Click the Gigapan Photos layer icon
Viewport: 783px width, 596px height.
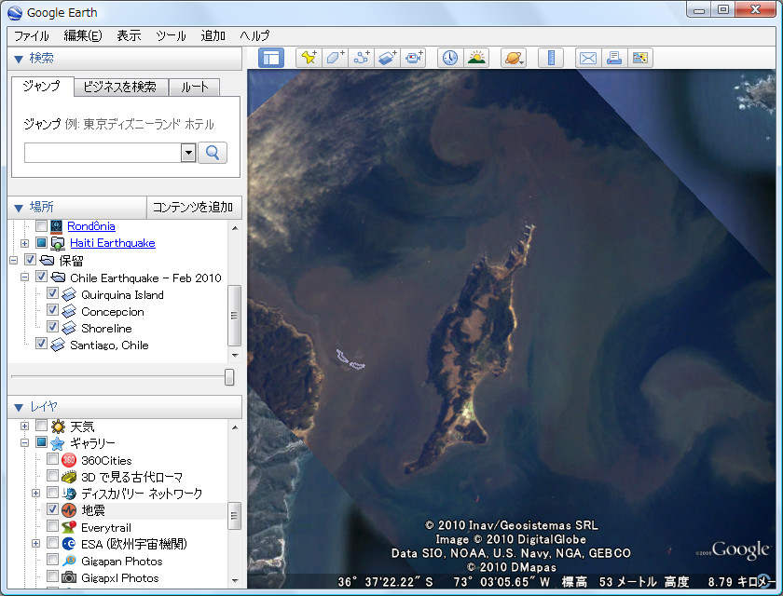69,561
